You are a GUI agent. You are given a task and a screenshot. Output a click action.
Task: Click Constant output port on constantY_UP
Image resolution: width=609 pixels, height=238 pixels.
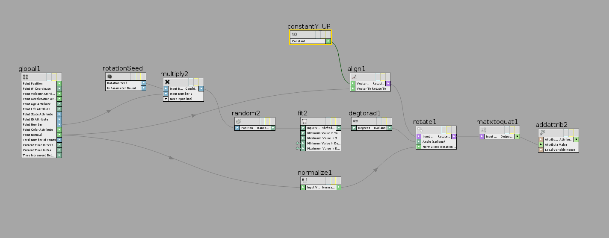coord(328,41)
